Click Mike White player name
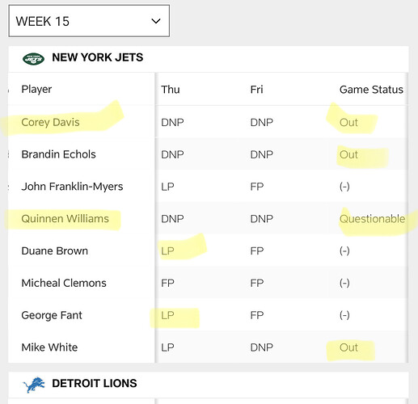The width and height of the screenshot is (418, 404). (49, 347)
